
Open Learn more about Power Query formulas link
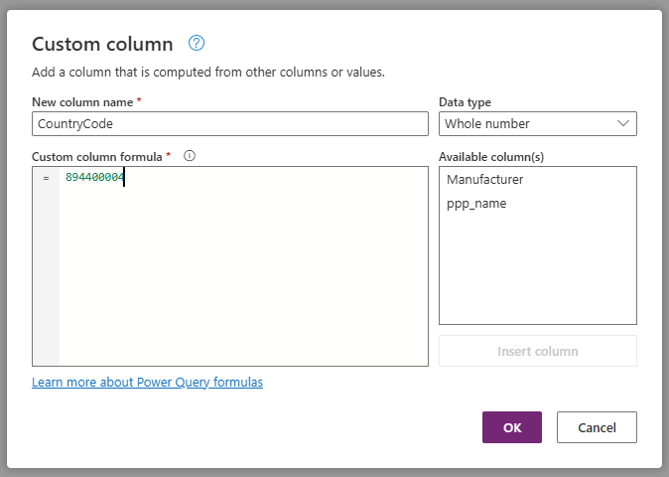point(147,382)
